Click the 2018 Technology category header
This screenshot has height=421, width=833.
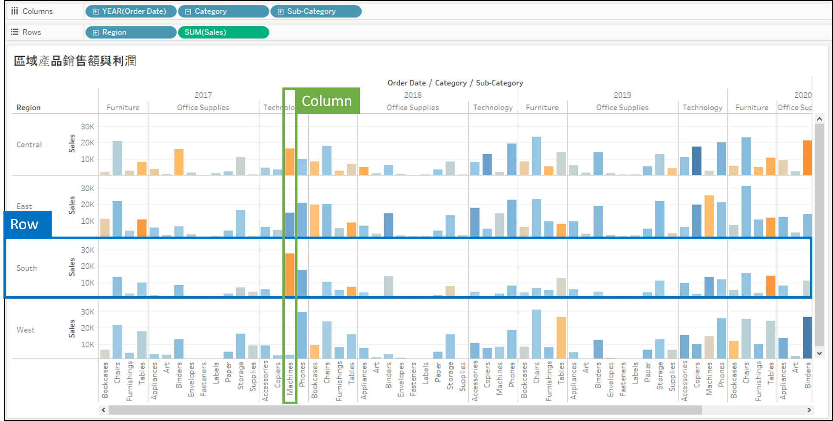click(x=492, y=108)
